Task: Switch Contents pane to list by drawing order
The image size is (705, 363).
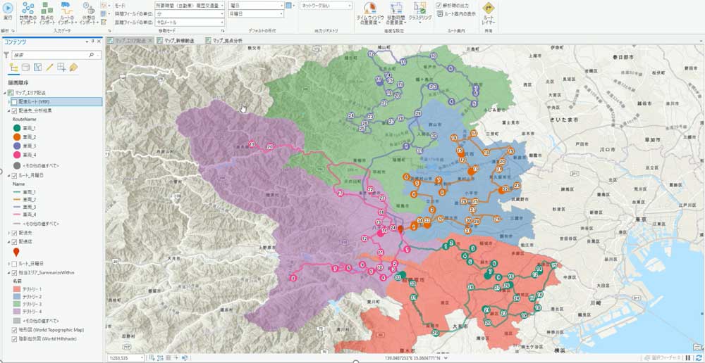Action: (x=14, y=68)
